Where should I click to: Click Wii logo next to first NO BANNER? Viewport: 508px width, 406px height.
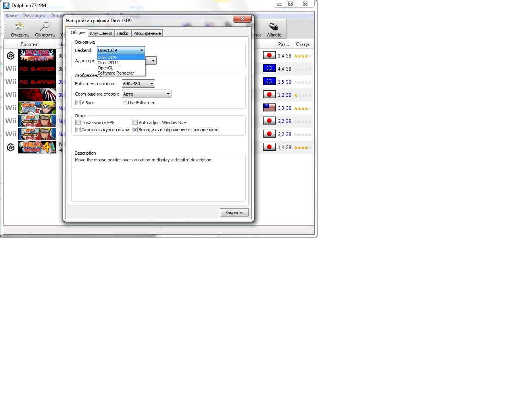point(11,69)
